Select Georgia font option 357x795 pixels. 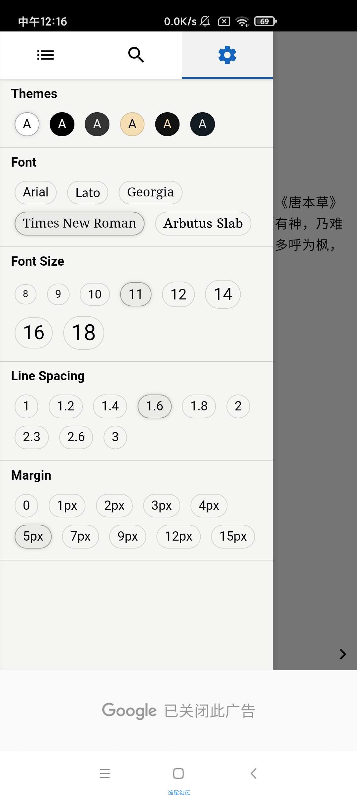[150, 192]
